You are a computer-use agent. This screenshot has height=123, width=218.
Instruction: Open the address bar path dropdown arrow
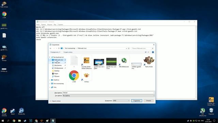tap(126, 49)
